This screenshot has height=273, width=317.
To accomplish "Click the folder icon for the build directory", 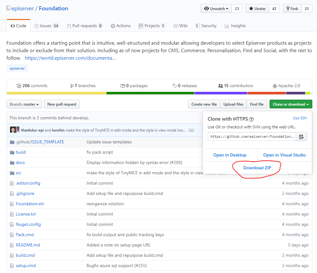I will [12, 152].
